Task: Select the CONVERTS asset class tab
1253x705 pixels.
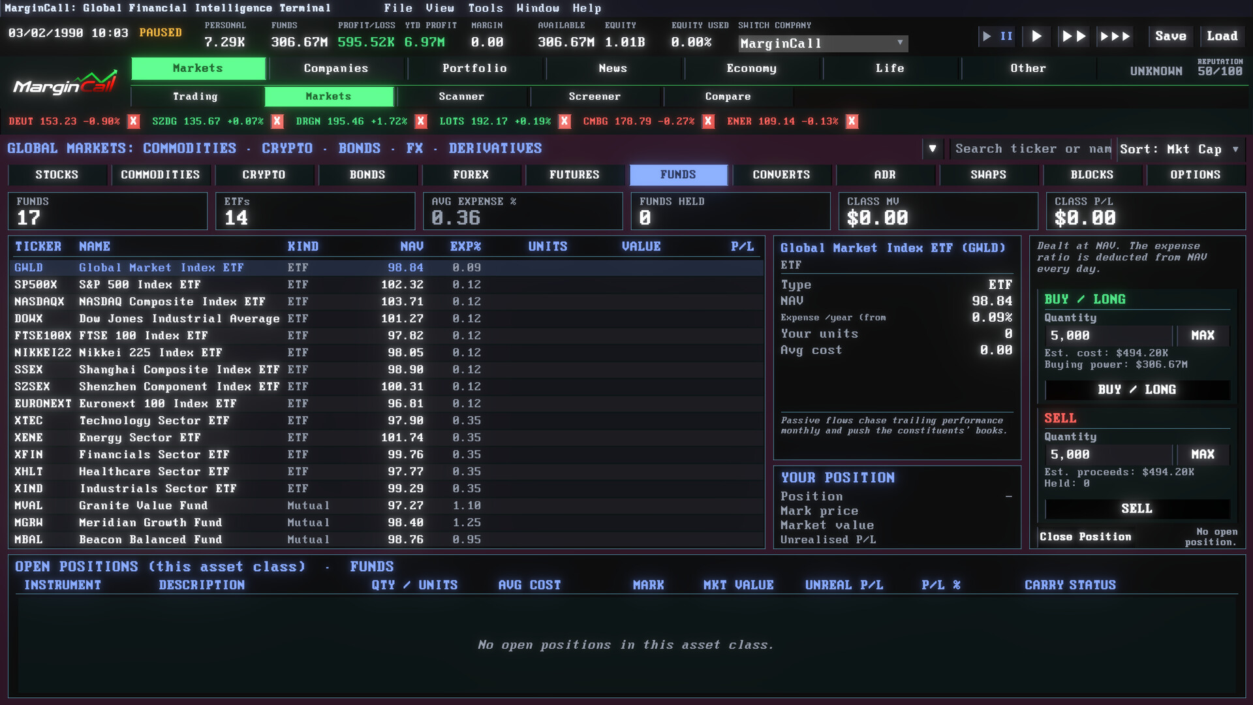Action: tap(781, 175)
